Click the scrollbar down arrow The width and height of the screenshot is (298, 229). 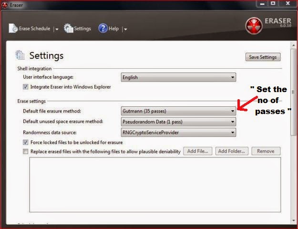point(293,220)
